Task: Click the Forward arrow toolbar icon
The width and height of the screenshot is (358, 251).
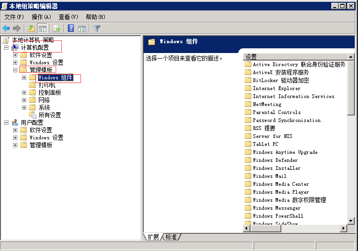Action: (17, 28)
